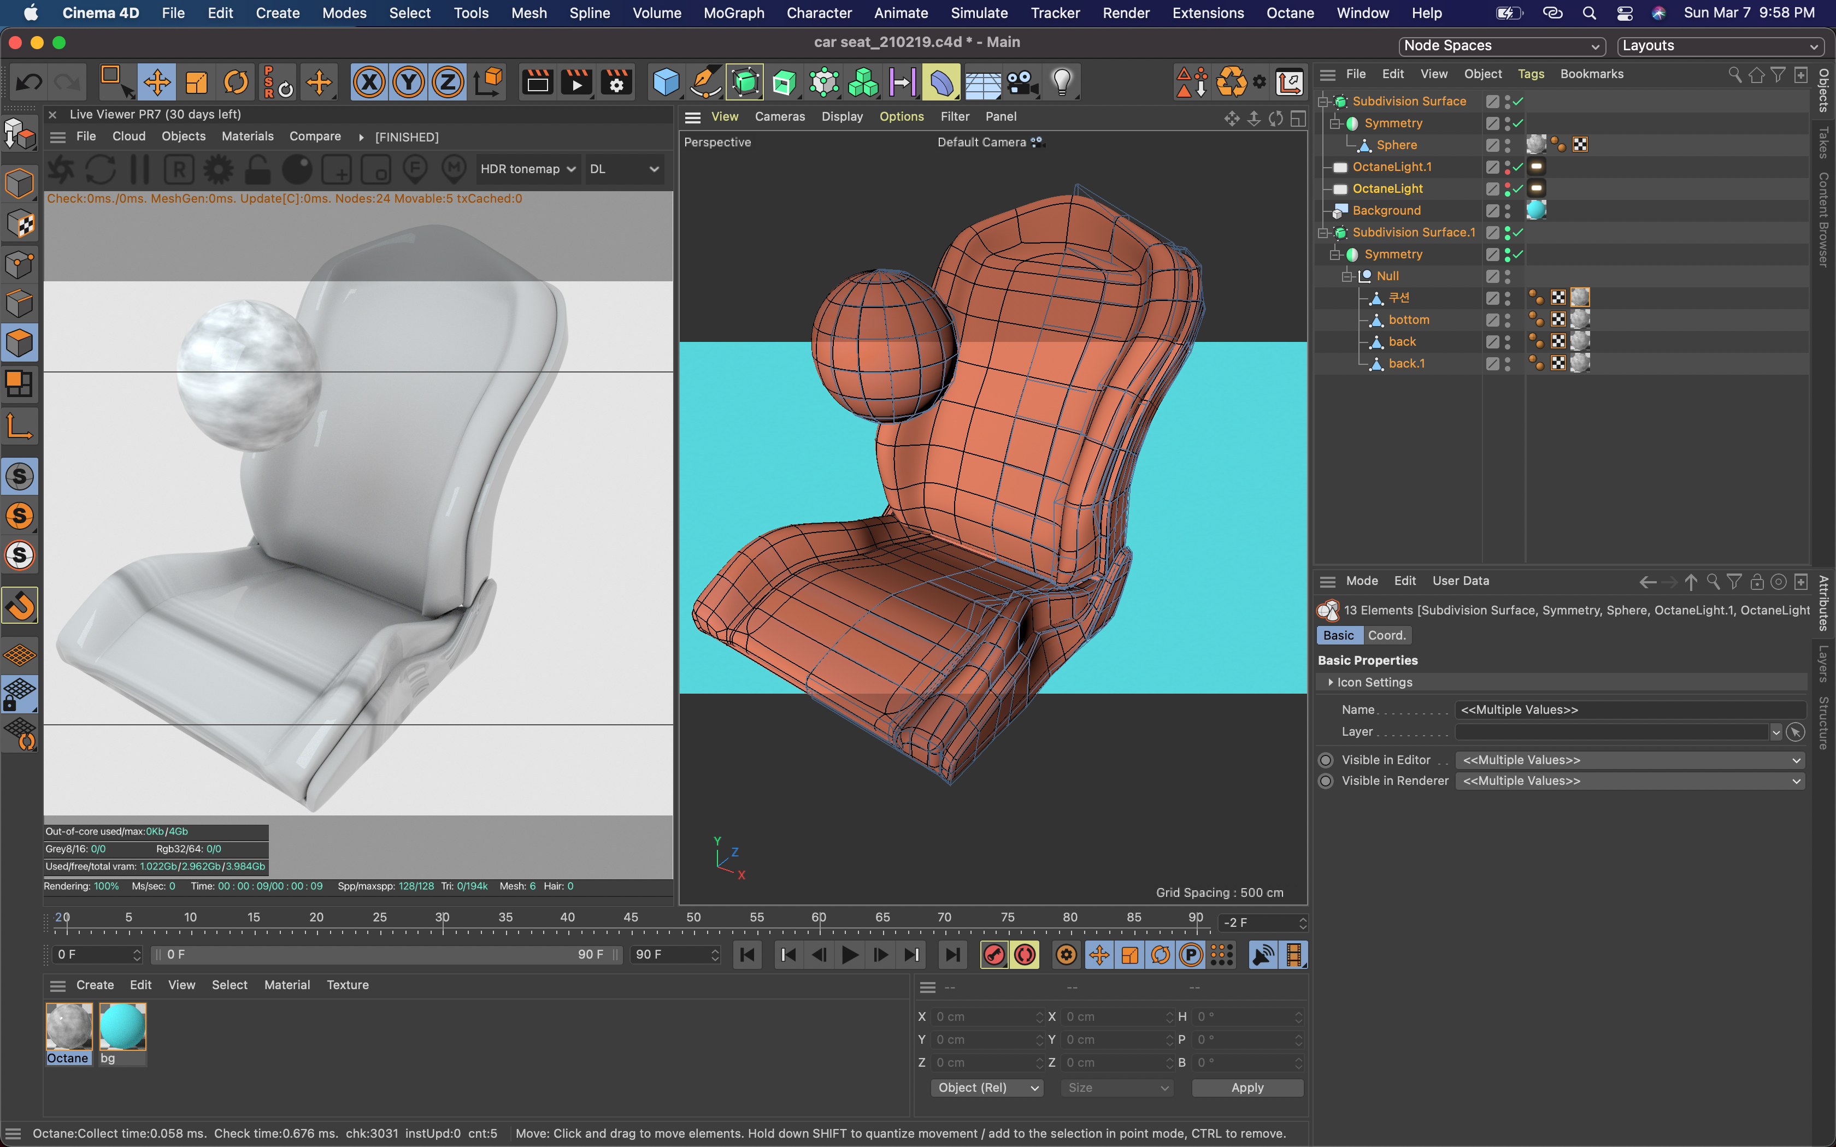Open search in Object Manager

tap(1734, 74)
